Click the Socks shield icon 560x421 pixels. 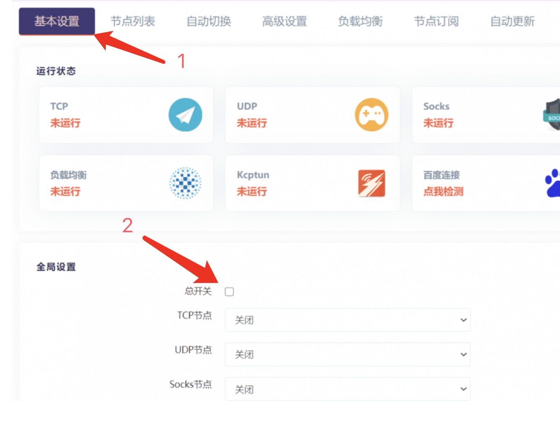552,115
